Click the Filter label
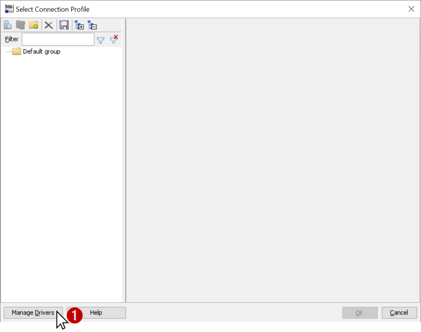Screen dimensions: 421x332 pos(11,39)
